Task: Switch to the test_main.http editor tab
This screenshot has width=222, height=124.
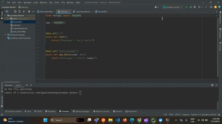Action: pyautogui.click(x=46, y=12)
